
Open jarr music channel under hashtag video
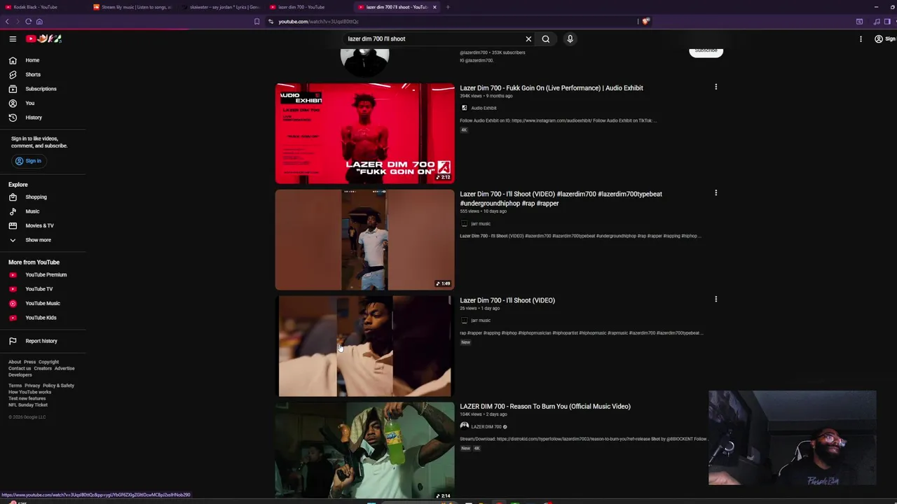(x=481, y=224)
